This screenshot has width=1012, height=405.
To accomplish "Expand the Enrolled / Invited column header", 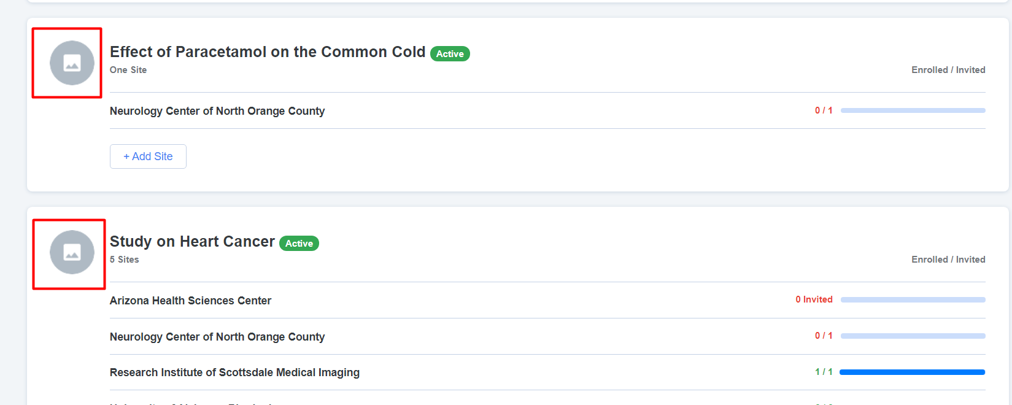I will [x=948, y=69].
